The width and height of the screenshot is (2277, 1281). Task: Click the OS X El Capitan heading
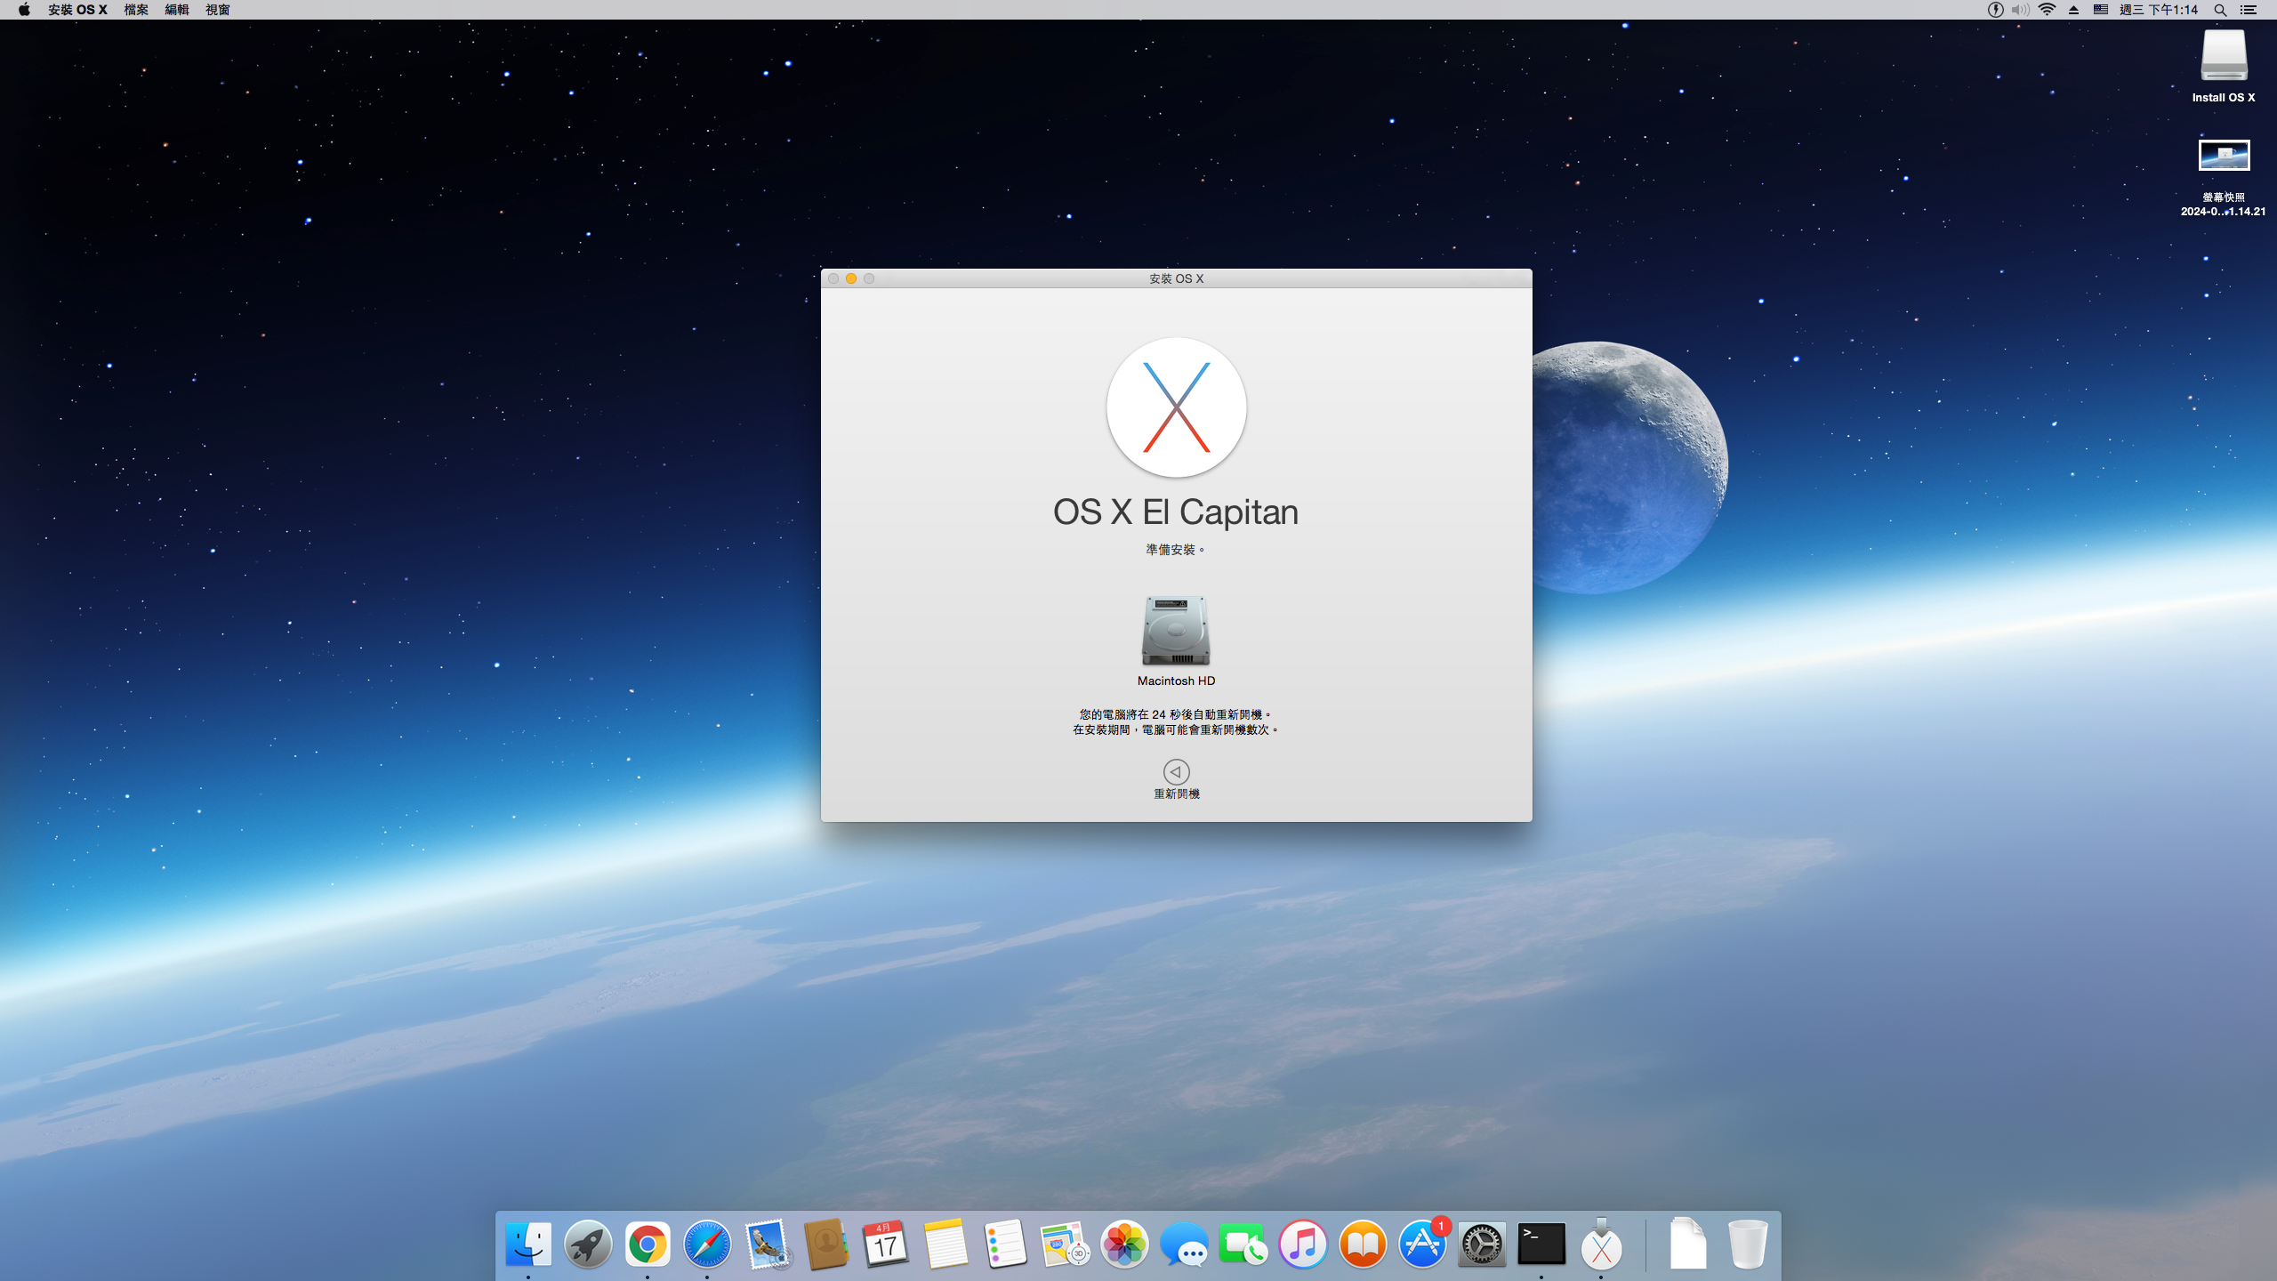pos(1176,512)
